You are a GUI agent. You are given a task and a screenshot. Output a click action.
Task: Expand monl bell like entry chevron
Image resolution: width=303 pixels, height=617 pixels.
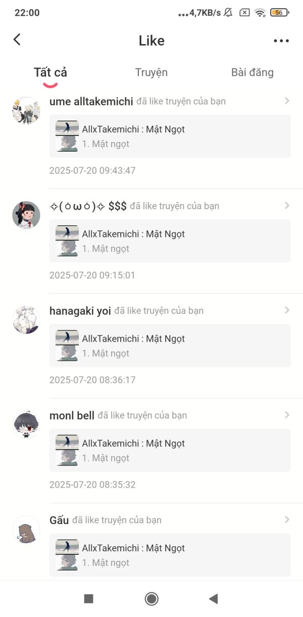point(287,415)
